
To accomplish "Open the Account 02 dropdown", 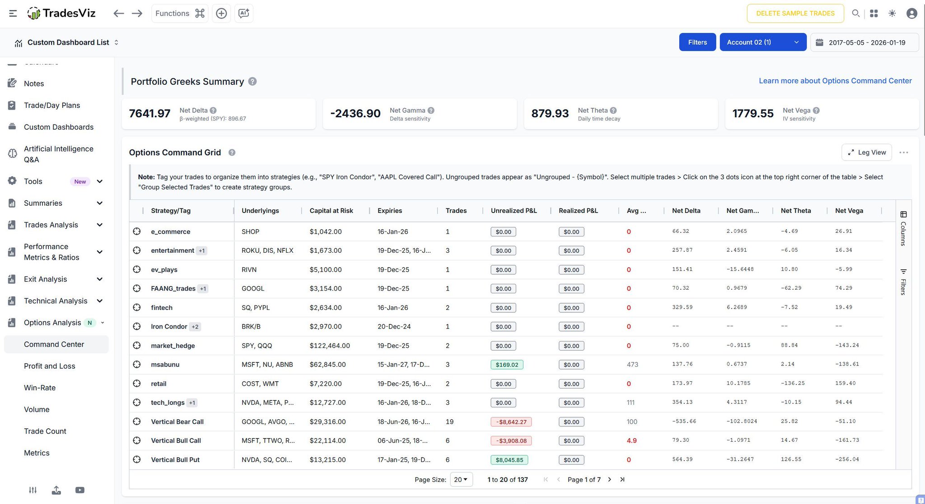I will (x=763, y=42).
